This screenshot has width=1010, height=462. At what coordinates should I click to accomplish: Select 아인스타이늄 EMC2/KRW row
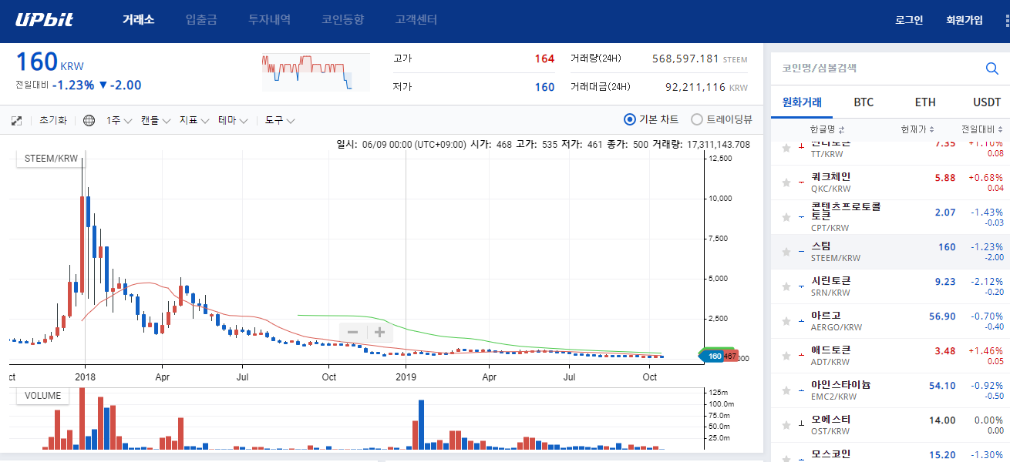(890, 390)
